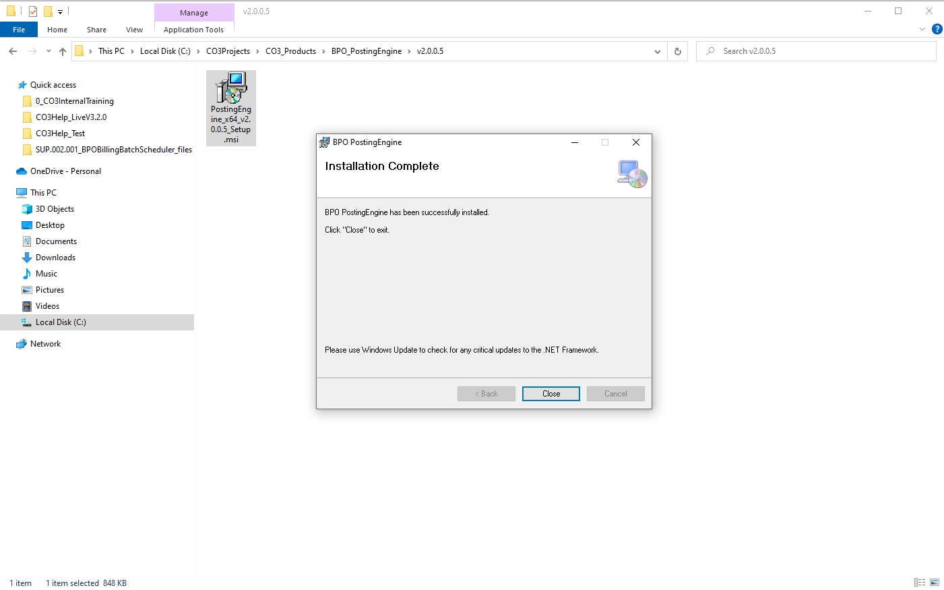The height and width of the screenshot is (590, 944).
Task: Open Music in navigation pane
Action: (46, 274)
